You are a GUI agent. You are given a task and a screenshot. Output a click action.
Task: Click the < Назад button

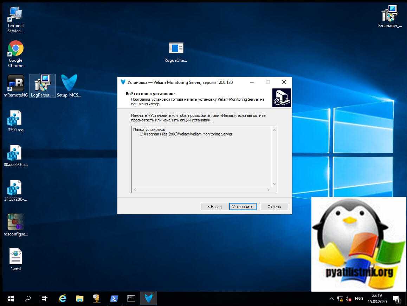214,207
